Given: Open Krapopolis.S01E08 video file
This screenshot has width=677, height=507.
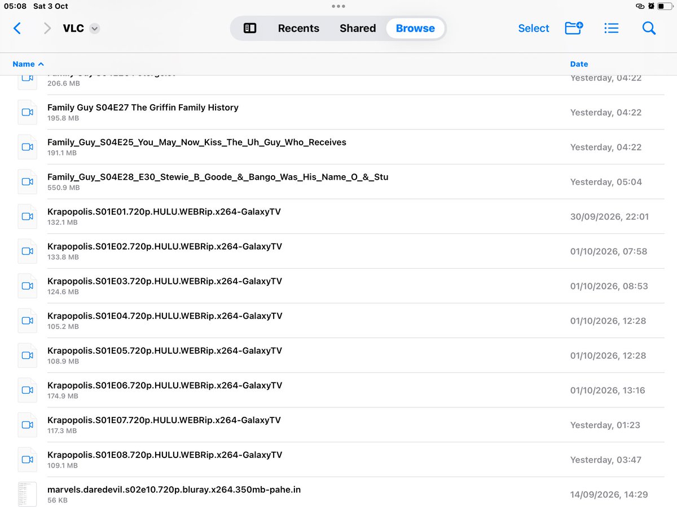Looking at the screenshot, I should pyautogui.click(x=165, y=455).
